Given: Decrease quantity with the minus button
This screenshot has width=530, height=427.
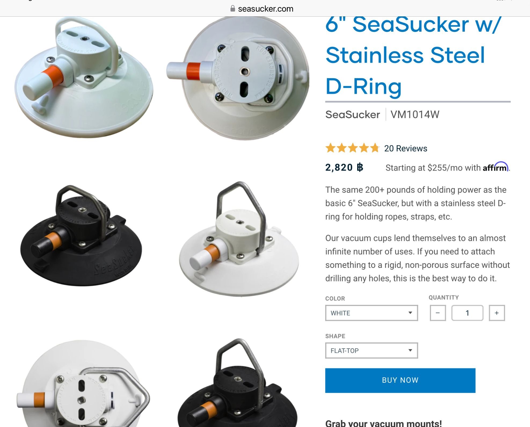Looking at the screenshot, I should pyautogui.click(x=438, y=313).
